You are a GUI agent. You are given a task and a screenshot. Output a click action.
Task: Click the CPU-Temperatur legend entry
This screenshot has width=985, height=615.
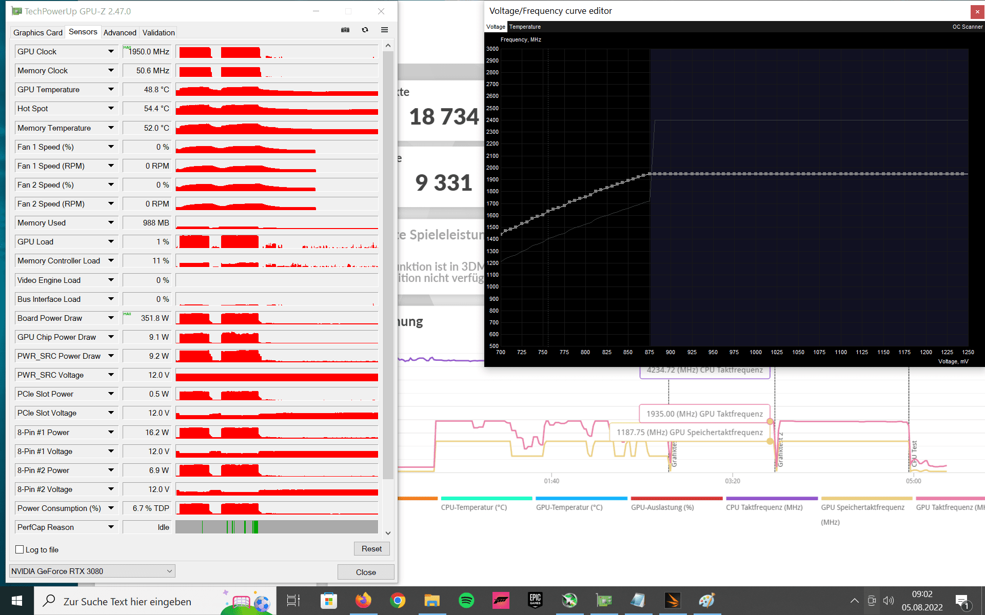474,507
